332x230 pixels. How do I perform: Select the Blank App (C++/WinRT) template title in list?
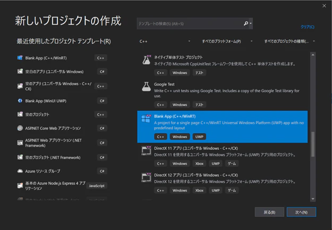175,116
